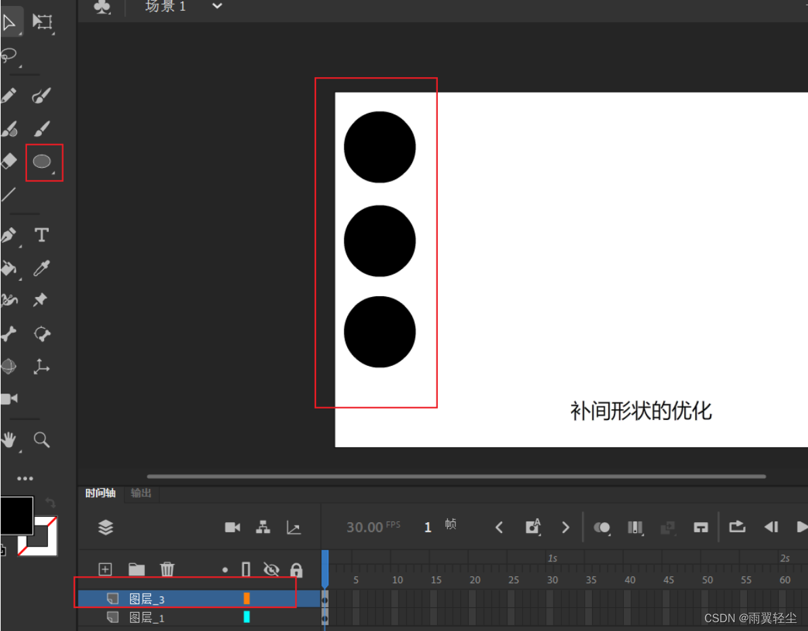Click the stage horizontal scrollbar
This screenshot has width=808, height=631.
[x=456, y=477]
